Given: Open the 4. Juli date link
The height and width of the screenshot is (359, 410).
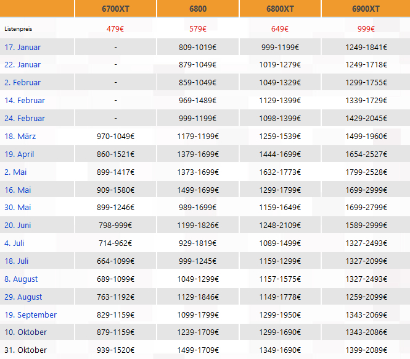Looking at the screenshot, I should [14, 243].
